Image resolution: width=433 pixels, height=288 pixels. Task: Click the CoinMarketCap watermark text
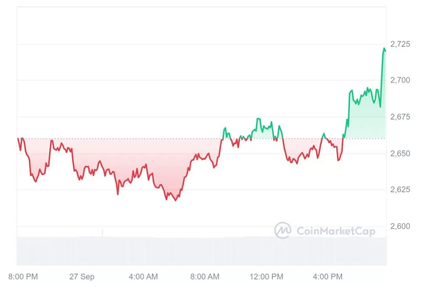pos(336,231)
